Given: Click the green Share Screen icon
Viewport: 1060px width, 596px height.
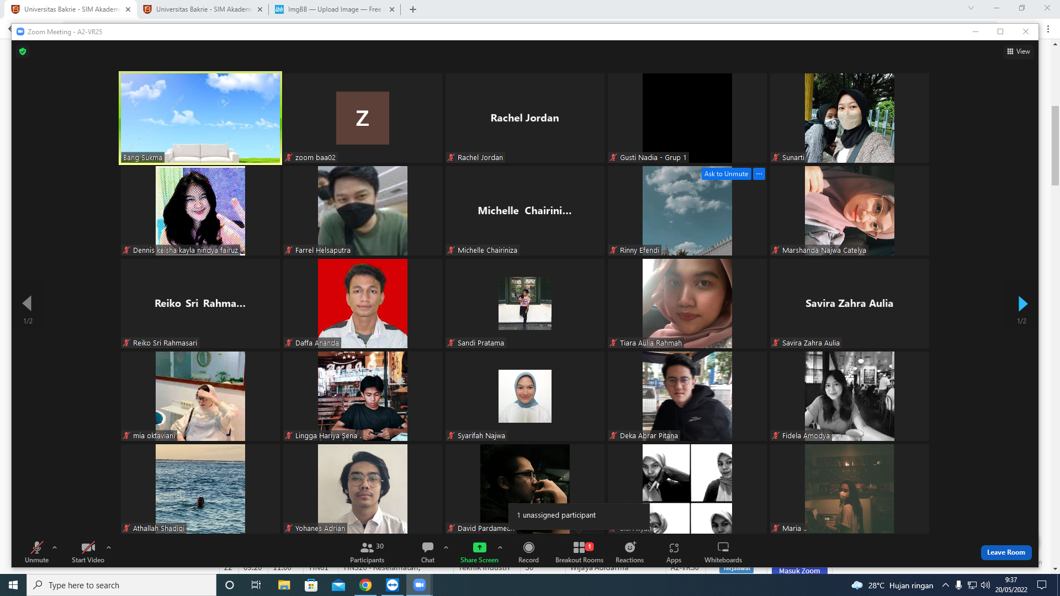Looking at the screenshot, I should (480, 547).
